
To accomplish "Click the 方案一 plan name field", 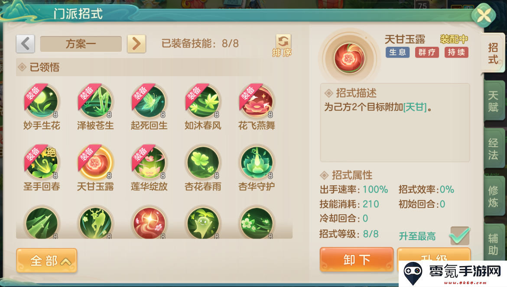I will click(81, 44).
